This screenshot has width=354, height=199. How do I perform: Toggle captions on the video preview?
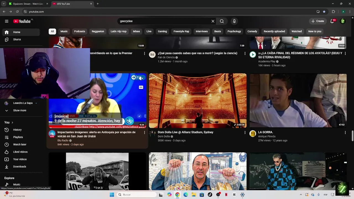click(x=141, y=87)
